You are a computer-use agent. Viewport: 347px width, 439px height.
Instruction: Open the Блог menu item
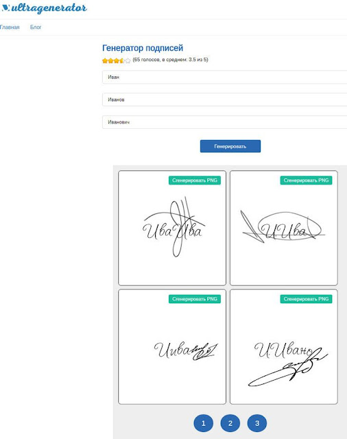tap(36, 27)
